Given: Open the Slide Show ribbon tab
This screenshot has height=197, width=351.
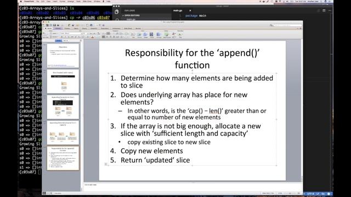Looking at the screenshot, I should 128,28.
